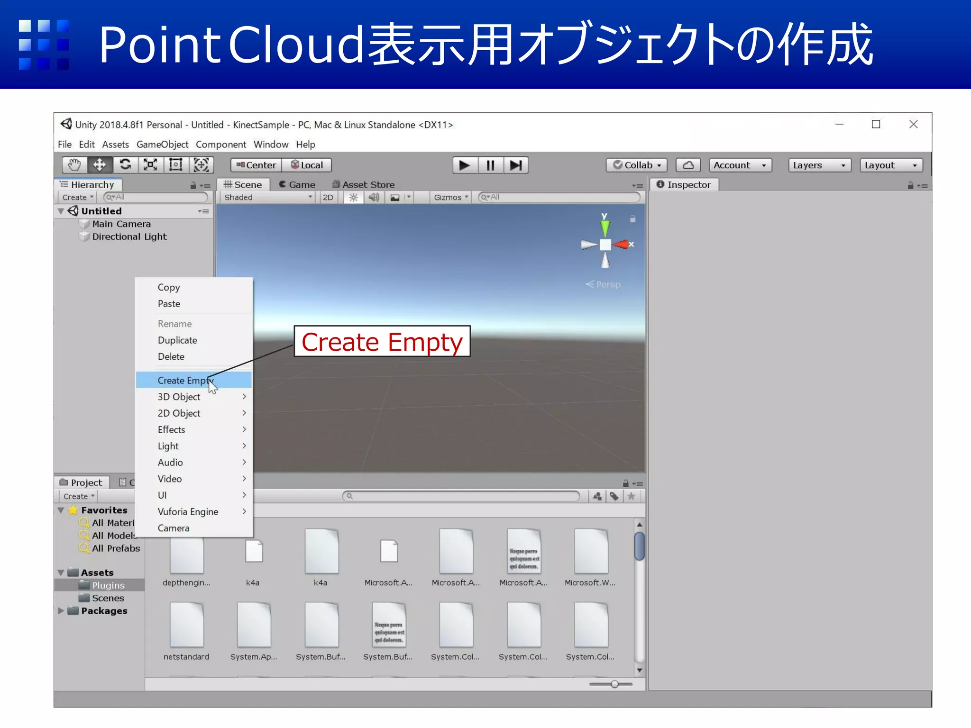The width and height of the screenshot is (971, 728).
Task: Open the GameObject menu
Action: [162, 145]
